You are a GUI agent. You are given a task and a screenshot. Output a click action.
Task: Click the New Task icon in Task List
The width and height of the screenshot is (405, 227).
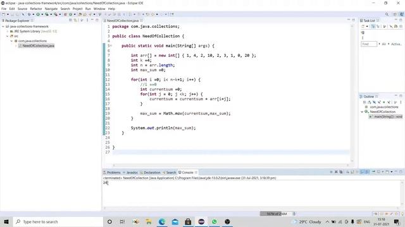coord(363,26)
